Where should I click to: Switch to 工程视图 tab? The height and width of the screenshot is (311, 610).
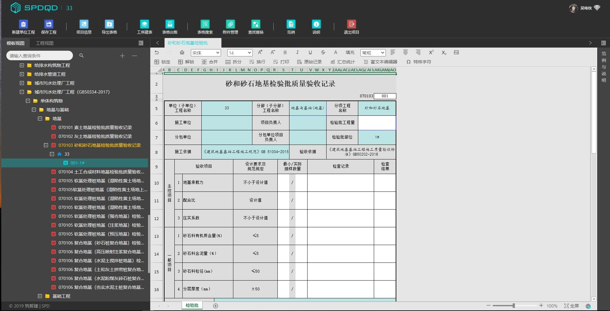pyautogui.click(x=45, y=43)
